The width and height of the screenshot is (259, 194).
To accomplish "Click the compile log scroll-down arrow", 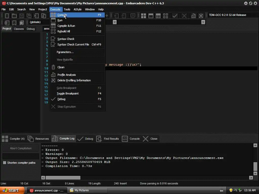I will [x=255, y=173].
